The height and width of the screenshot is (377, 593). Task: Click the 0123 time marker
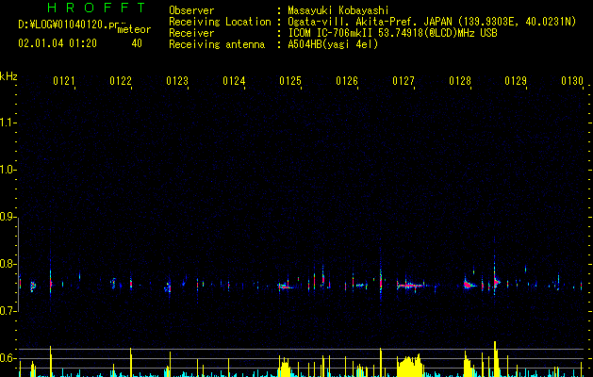point(177,81)
